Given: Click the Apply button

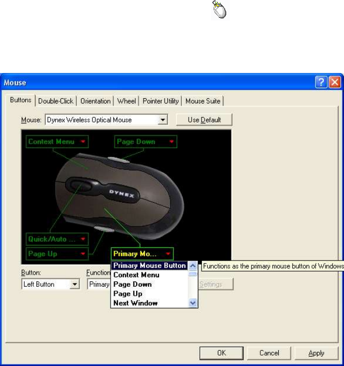Looking at the screenshot, I should coord(317,353).
